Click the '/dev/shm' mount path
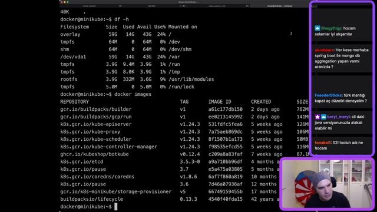This screenshot has width=377, height=212. click(180, 49)
